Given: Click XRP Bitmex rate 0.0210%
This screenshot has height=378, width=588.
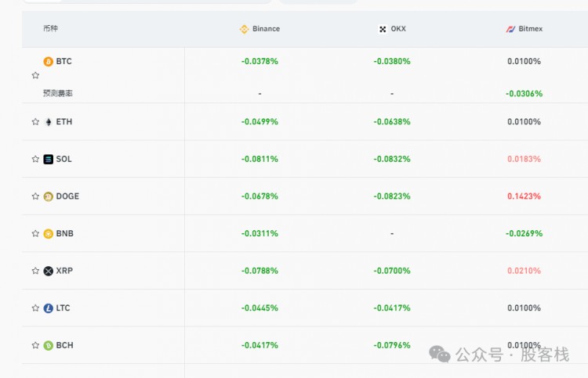Looking at the screenshot, I should pos(524,271).
